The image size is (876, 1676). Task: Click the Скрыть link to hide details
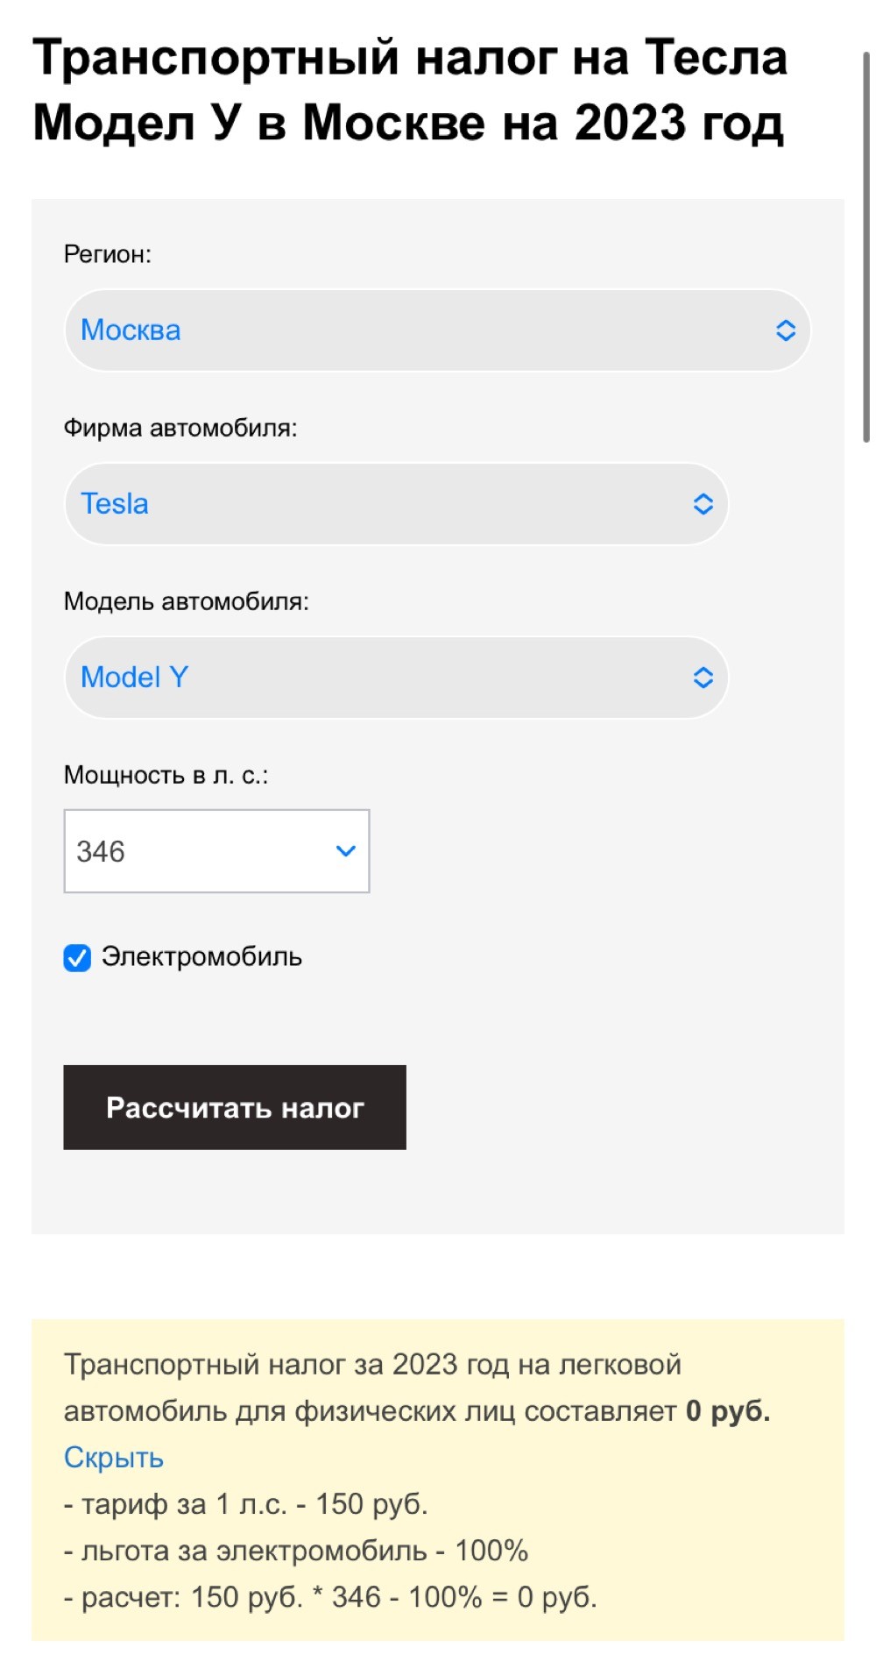(x=114, y=1457)
